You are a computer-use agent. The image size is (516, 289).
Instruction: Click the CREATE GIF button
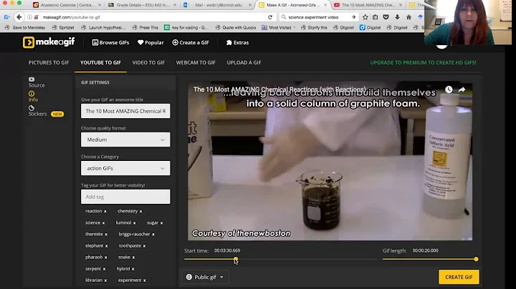[x=459, y=277]
